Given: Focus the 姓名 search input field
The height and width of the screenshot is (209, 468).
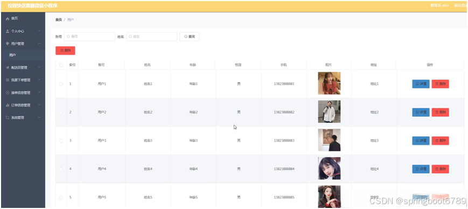Looking at the screenshot, I should (x=152, y=37).
